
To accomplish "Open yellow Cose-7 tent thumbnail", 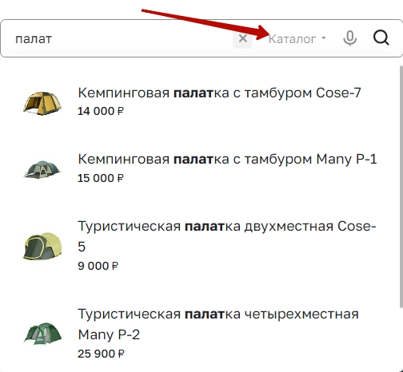I will tap(42, 103).
